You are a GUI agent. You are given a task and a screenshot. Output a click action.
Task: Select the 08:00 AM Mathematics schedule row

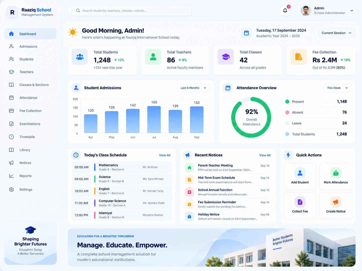tap(122, 167)
